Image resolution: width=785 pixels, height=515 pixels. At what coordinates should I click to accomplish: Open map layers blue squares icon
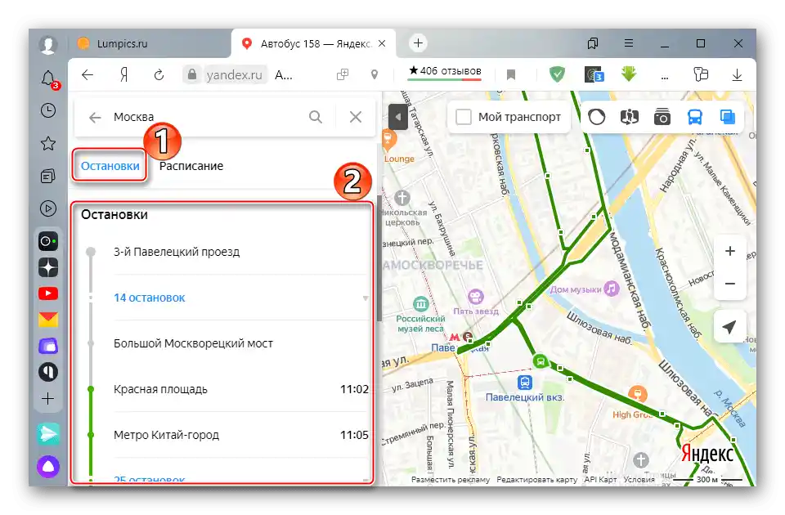point(728,117)
